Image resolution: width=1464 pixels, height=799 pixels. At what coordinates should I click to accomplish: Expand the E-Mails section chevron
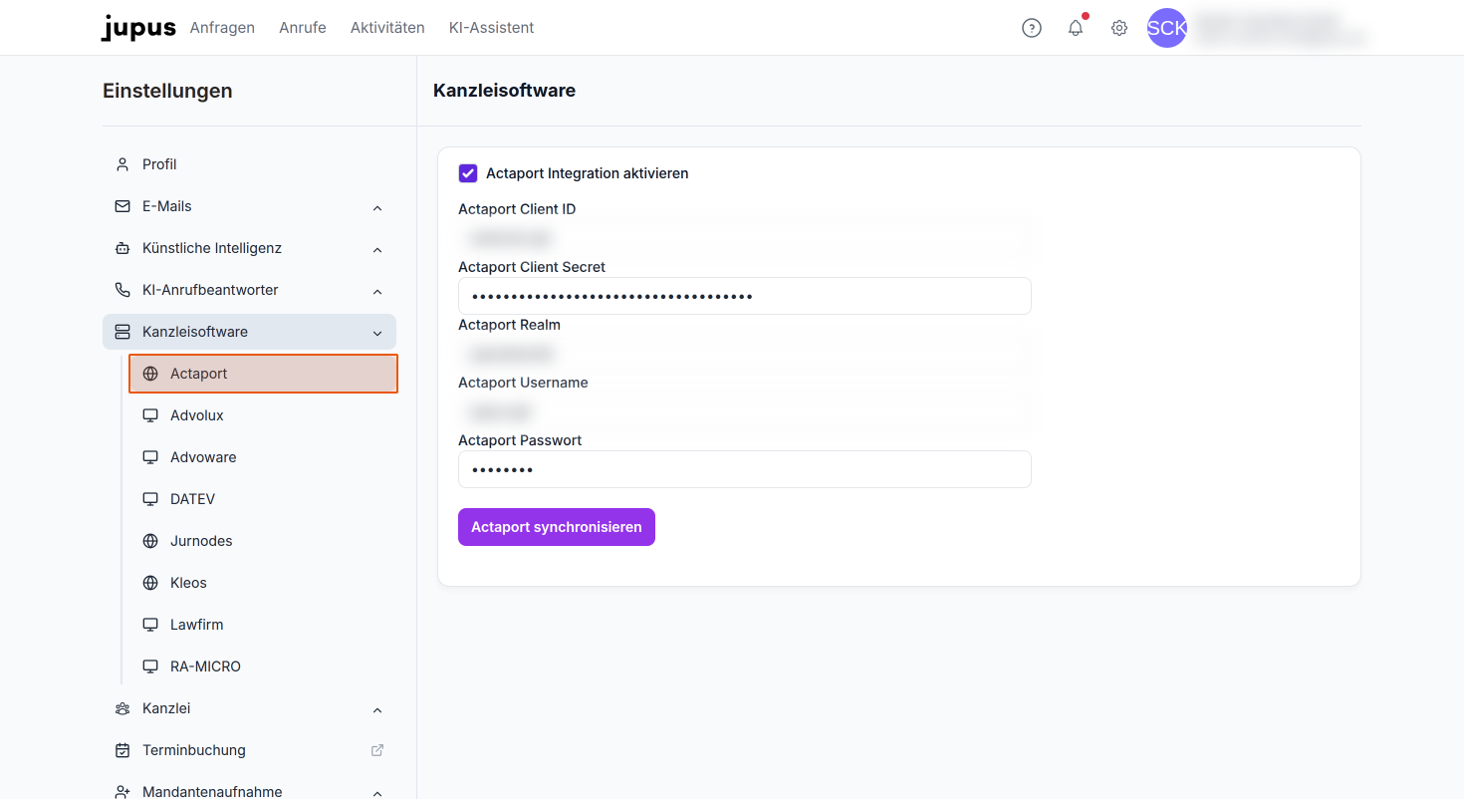377,207
